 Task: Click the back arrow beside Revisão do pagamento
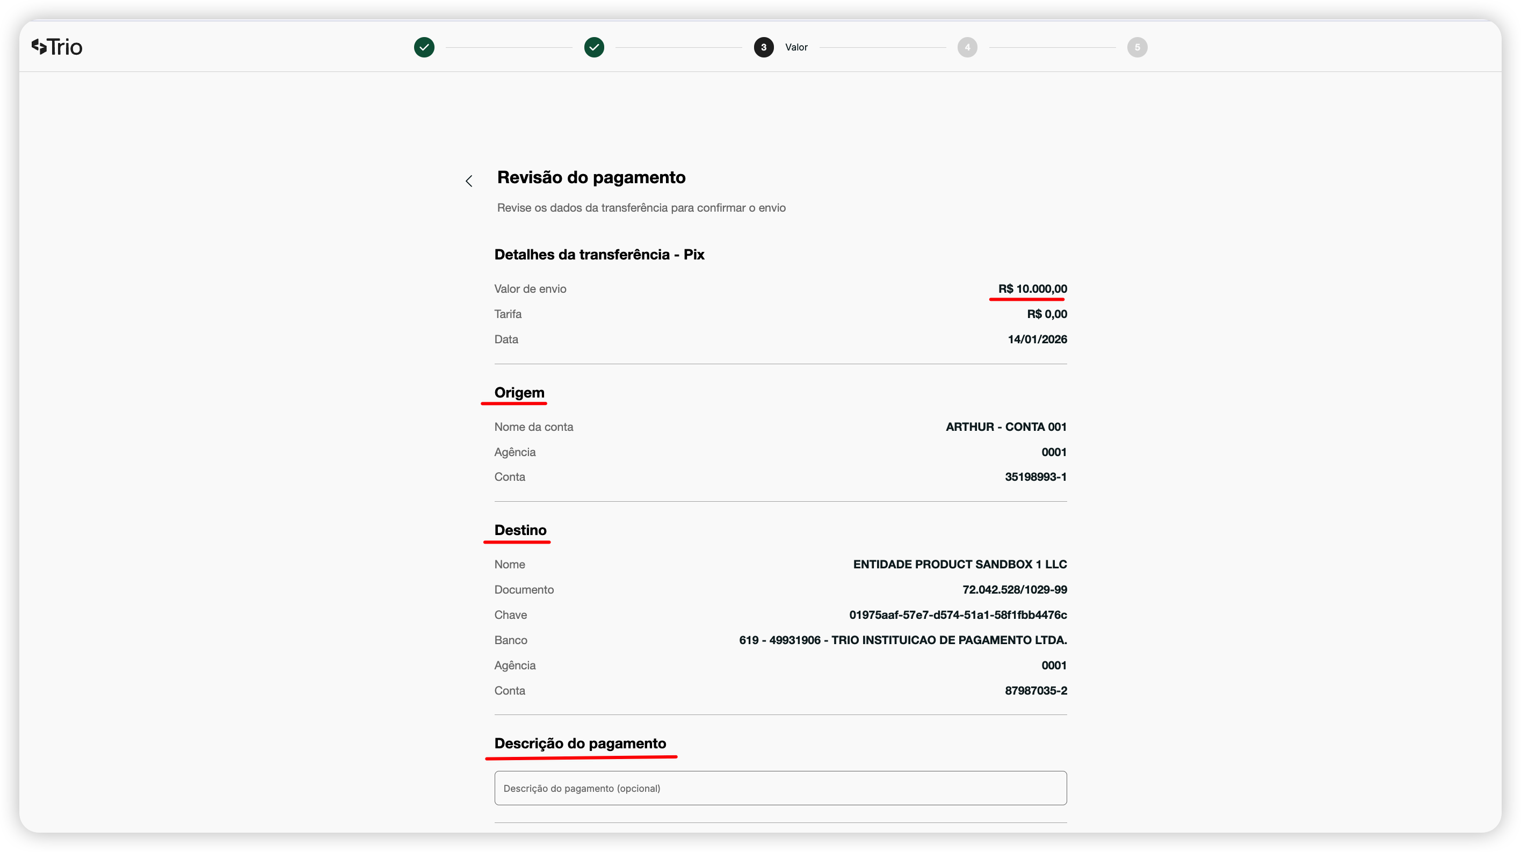coord(469,180)
